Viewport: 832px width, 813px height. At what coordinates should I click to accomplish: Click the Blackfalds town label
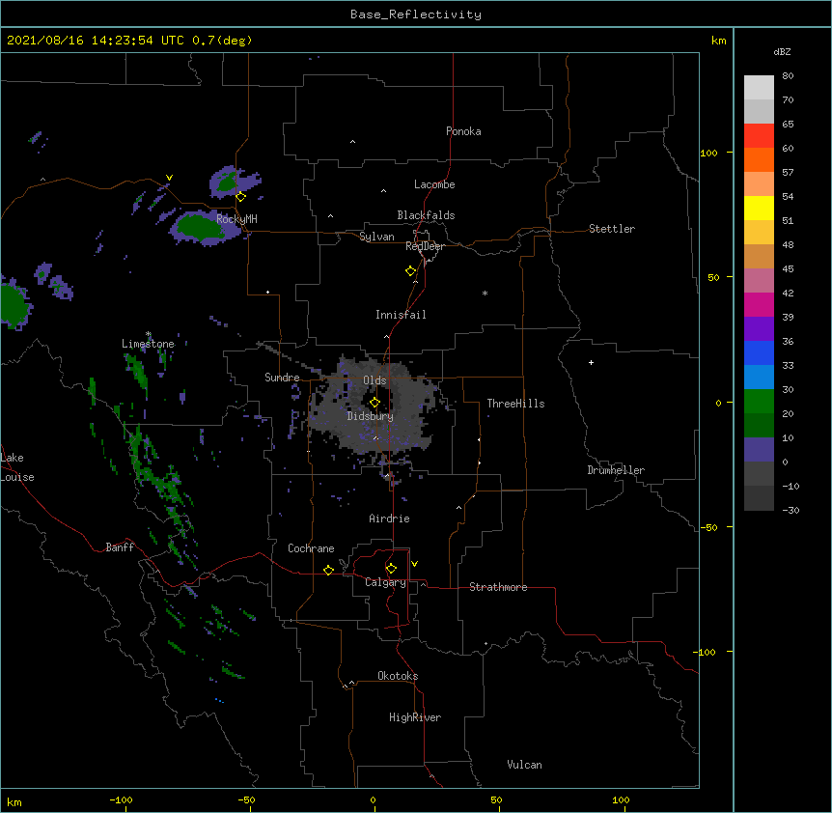(426, 215)
